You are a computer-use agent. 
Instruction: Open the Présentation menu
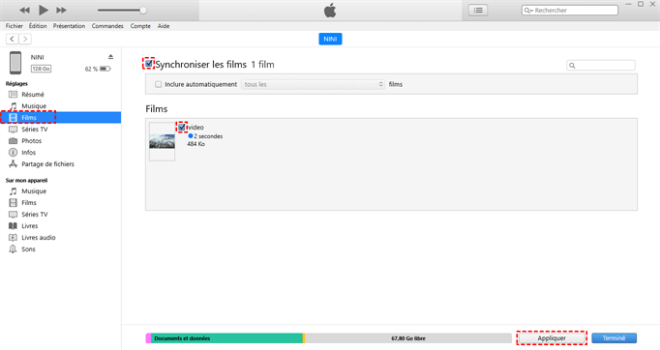(x=69, y=26)
